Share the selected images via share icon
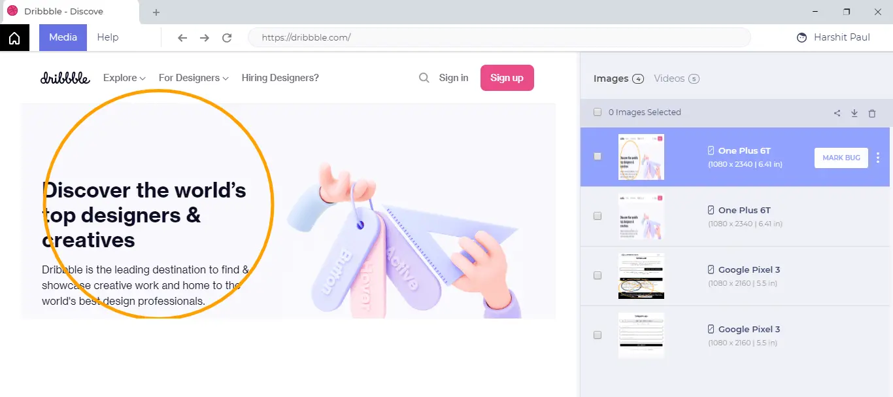The image size is (893, 397). coord(837,113)
